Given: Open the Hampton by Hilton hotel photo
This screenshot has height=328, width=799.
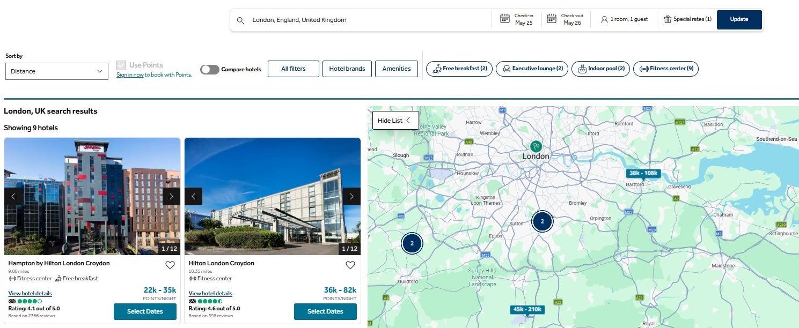Looking at the screenshot, I should (92, 197).
